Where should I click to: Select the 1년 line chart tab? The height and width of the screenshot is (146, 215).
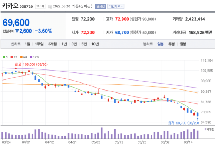click(x=64, y=44)
